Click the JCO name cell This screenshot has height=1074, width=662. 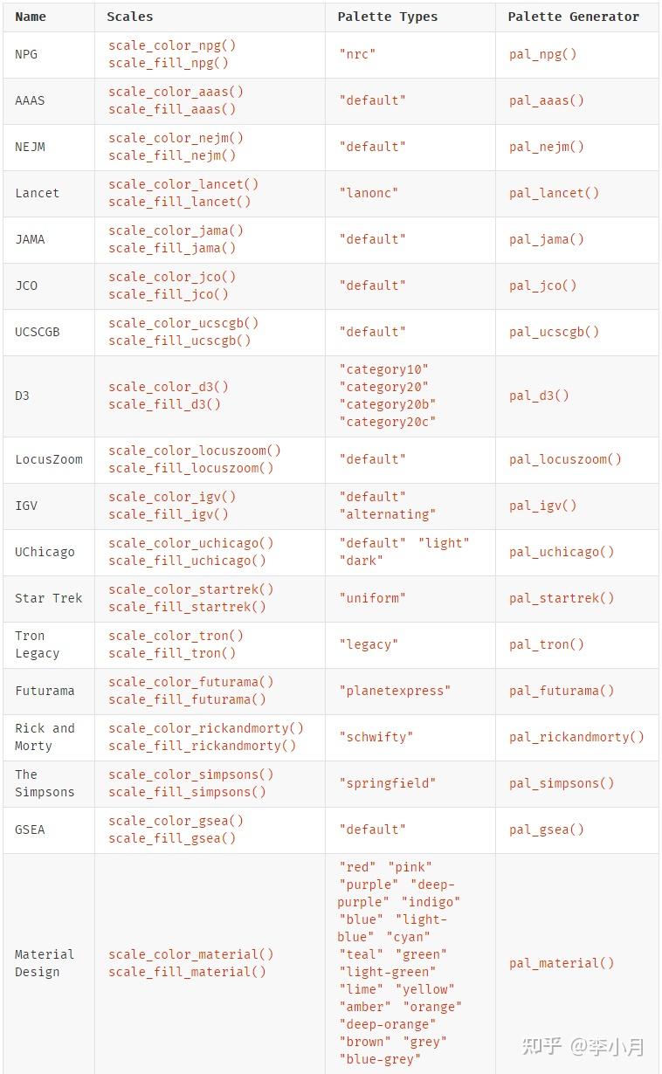27,286
